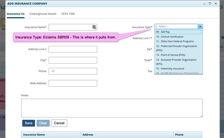Pick 11 - Other Non-Federal Programs
This screenshot has height=138, width=224.
(178, 41)
